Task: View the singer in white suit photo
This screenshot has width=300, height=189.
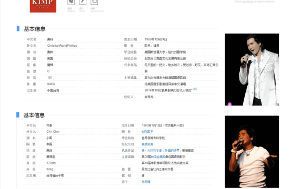Action: 252,69
